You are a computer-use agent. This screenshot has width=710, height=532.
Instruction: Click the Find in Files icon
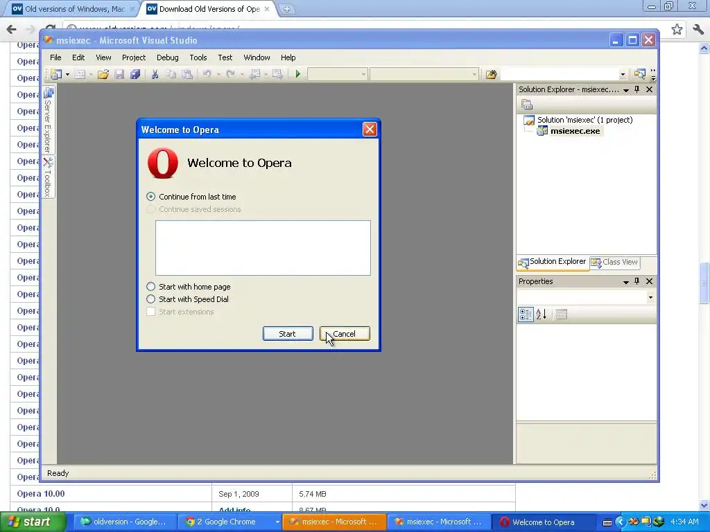pyautogui.click(x=492, y=74)
